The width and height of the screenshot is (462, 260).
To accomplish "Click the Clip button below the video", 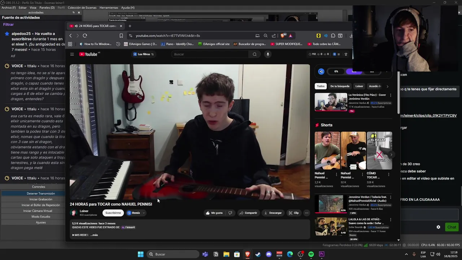I will point(293,213).
